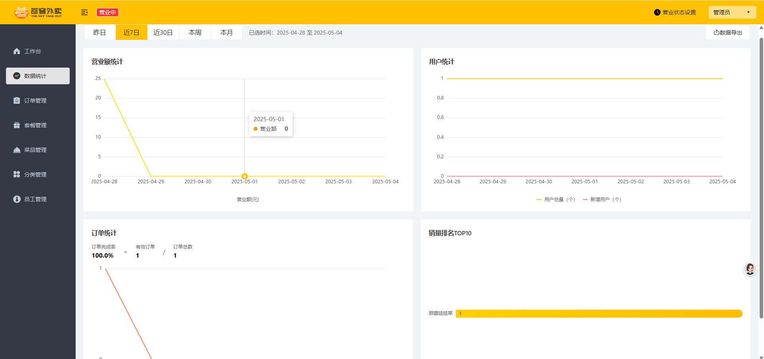The width and height of the screenshot is (764, 359).
Task: Click the 销量排名TOP10 heading
Action: point(450,233)
